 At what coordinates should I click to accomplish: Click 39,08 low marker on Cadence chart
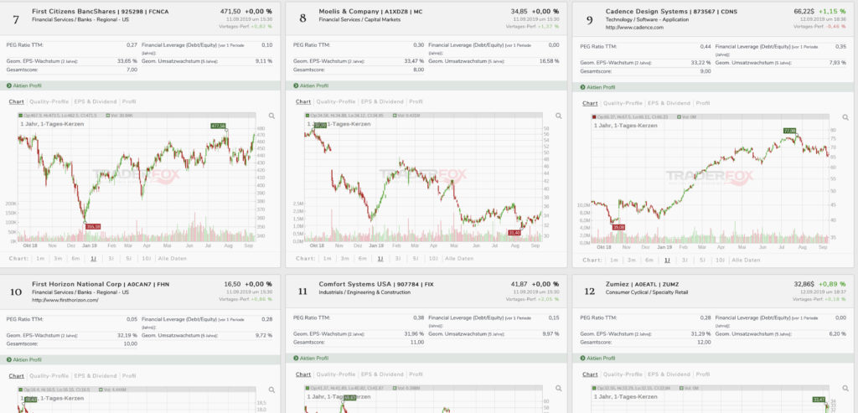pos(618,227)
